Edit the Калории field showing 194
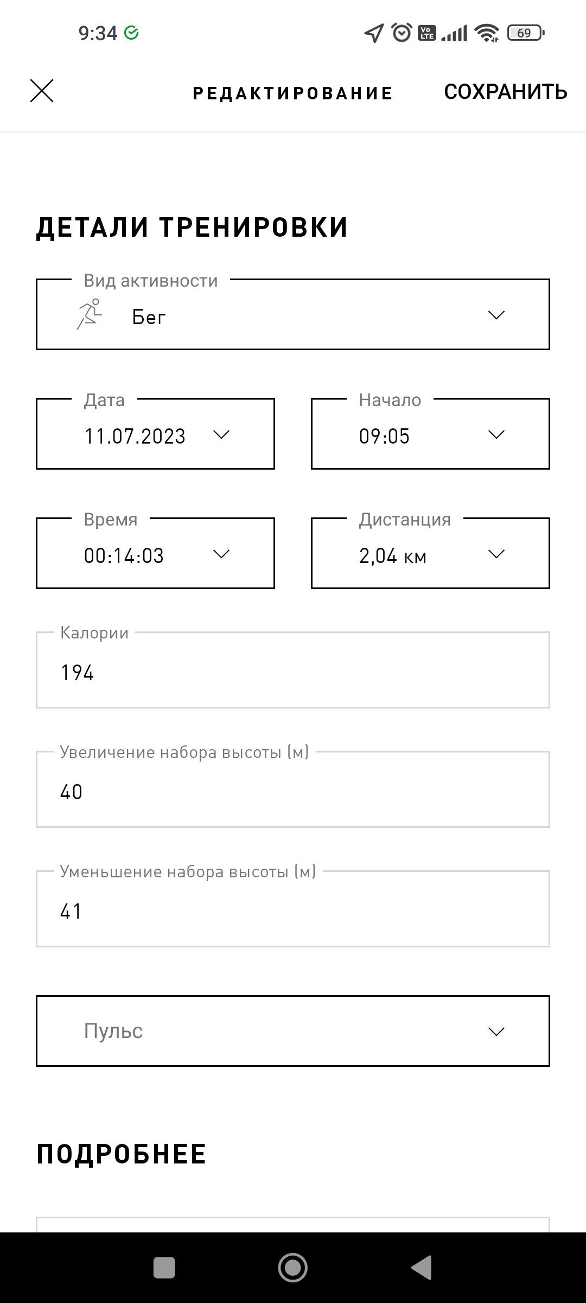The width and height of the screenshot is (586, 1303). click(x=293, y=670)
